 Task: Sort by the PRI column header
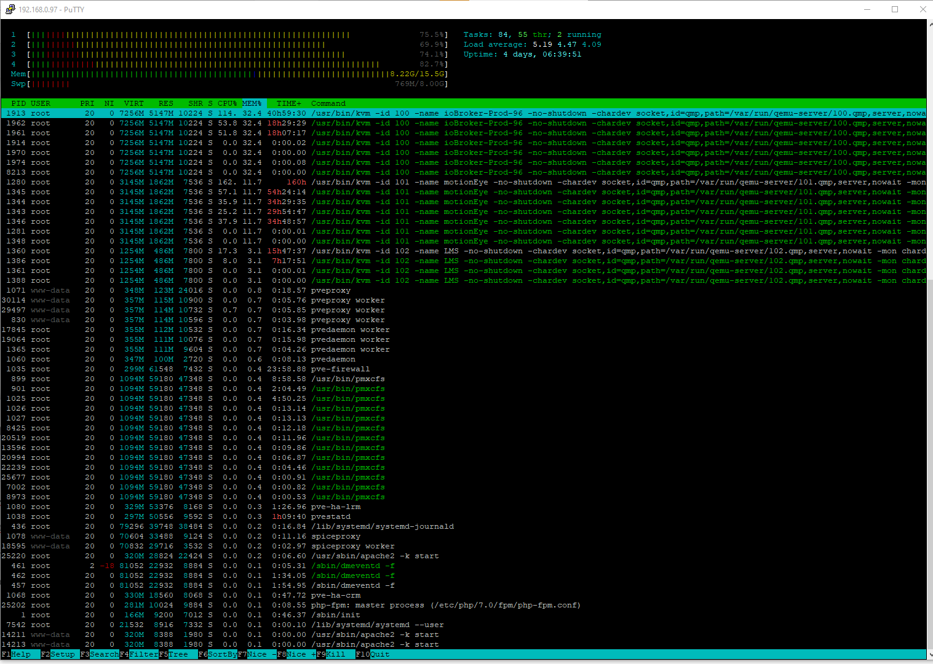[x=87, y=103]
